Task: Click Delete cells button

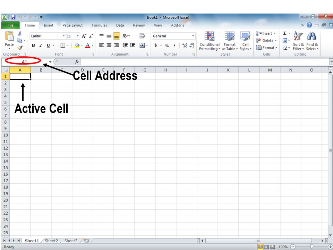Action: [x=266, y=40]
